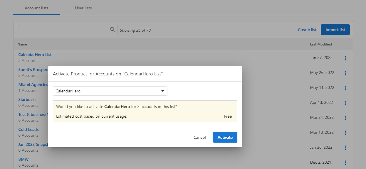
Task: Open more options for the Mar 24, 2022 row
Action: pyautogui.click(x=345, y=118)
